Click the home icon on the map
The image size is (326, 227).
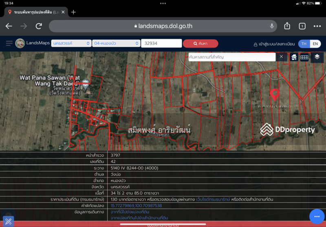tap(294, 57)
